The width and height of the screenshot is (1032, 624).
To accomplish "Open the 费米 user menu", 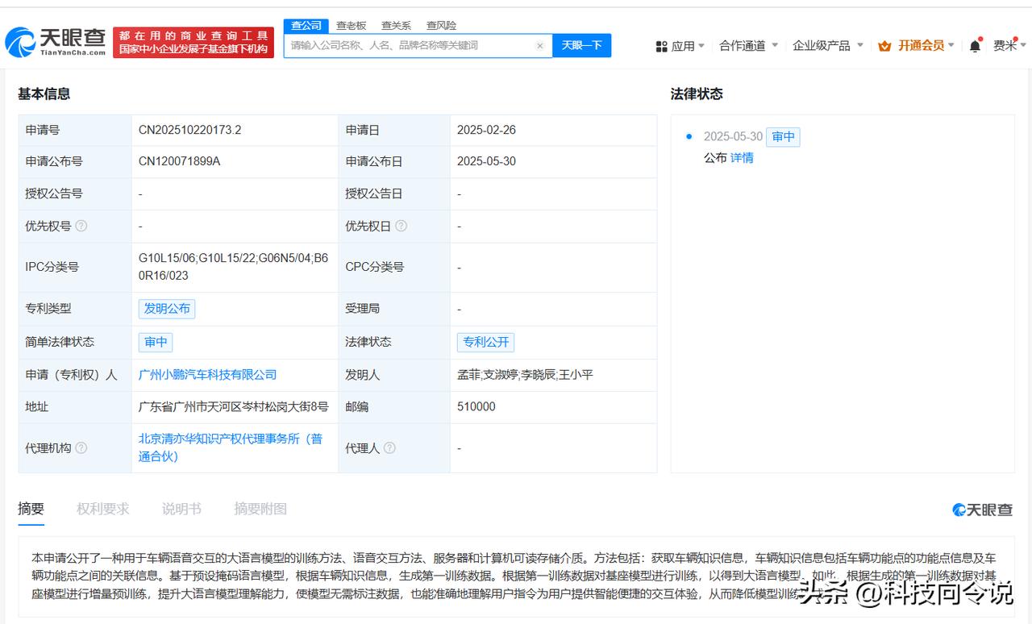I will click(1009, 46).
